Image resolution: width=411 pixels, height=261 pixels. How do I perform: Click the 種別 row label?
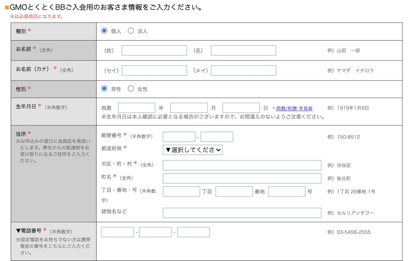(21, 31)
